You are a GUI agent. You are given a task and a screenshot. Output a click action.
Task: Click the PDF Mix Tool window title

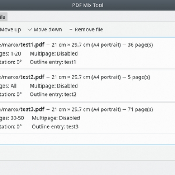click(87, 5)
